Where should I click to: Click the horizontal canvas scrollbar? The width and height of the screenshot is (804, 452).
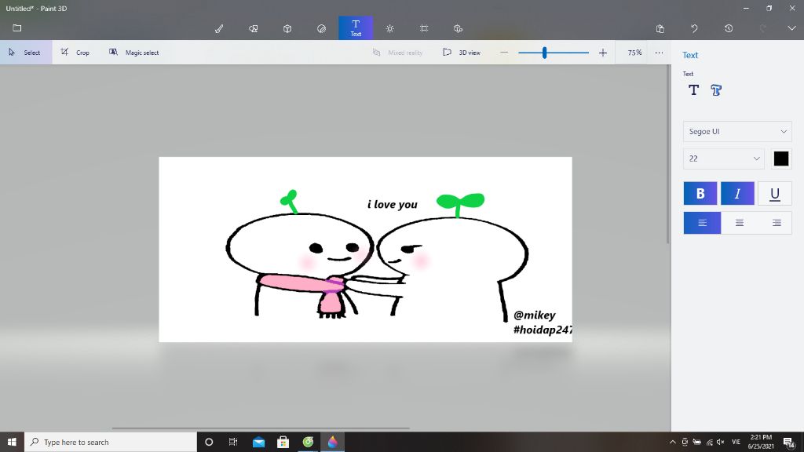pyautogui.click(x=261, y=428)
